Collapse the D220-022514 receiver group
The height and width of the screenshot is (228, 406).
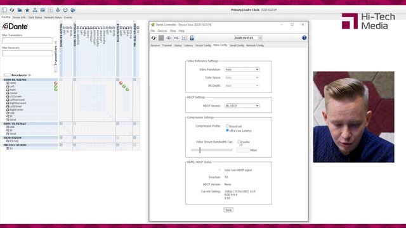[2, 138]
